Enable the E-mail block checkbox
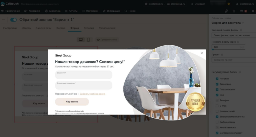The height and width of the screenshot is (137, 256). pos(217,106)
